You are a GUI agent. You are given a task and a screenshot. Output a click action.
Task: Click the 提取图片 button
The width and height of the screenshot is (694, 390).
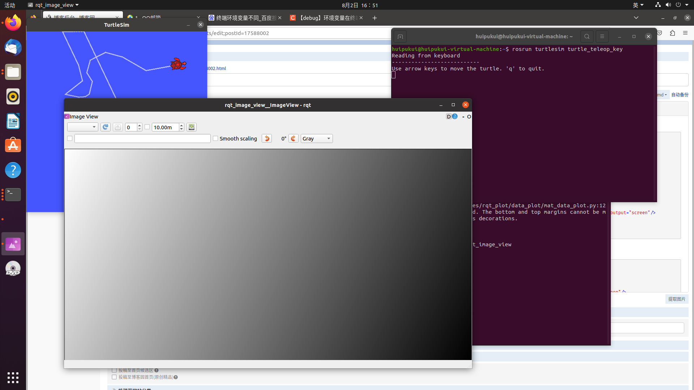click(677, 299)
